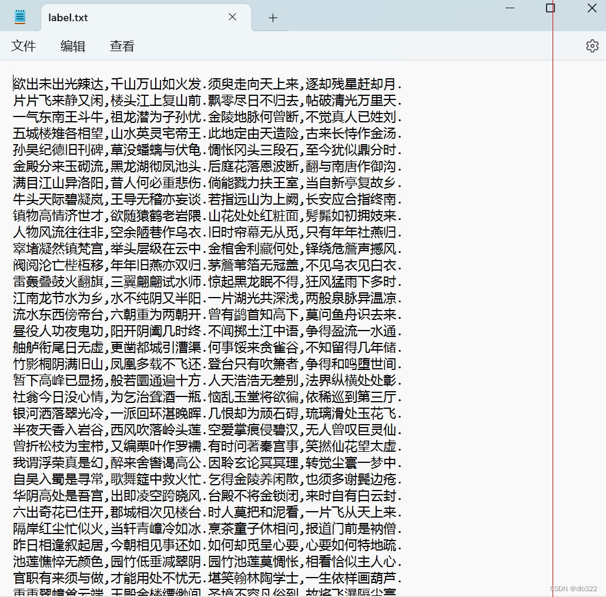Image resolution: width=606 pixels, height=597 pixels.
Task: Select the label.txt tab
Action: pos(88,18)
